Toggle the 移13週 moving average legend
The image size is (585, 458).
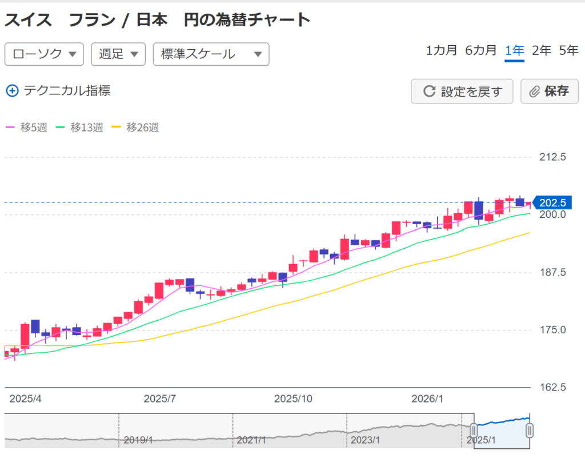pyautogui.click(x=79, y=128)
